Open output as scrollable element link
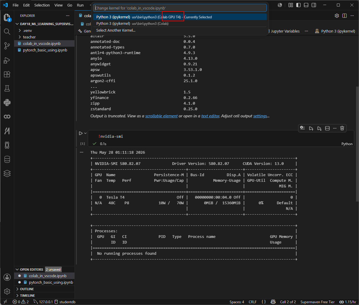Viewport: 359px width, 305px height. click(161, 116)
